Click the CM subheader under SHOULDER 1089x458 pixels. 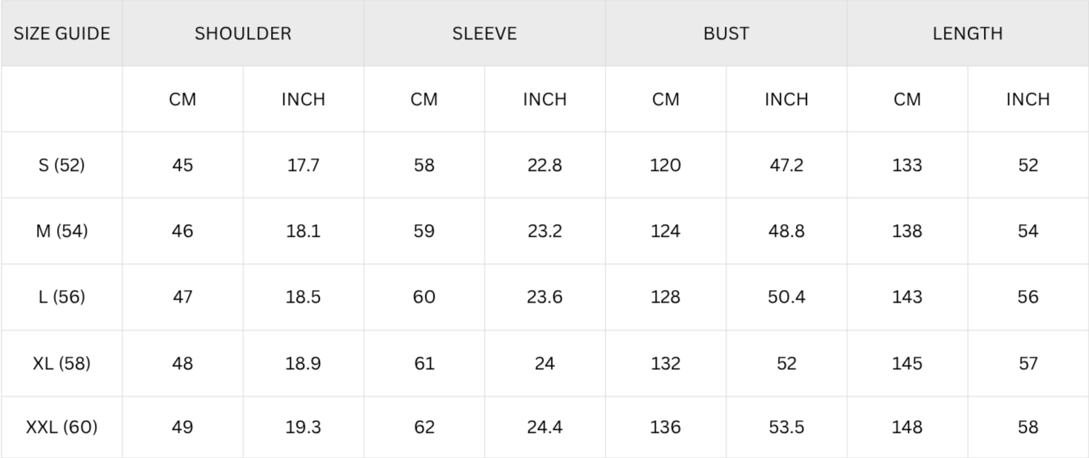pyautogui.click(x=182, y=99)
